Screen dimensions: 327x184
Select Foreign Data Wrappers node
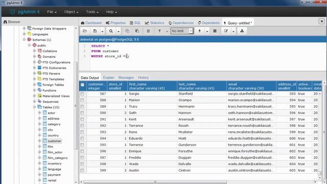pyautogui.click(x=49, y=29)
